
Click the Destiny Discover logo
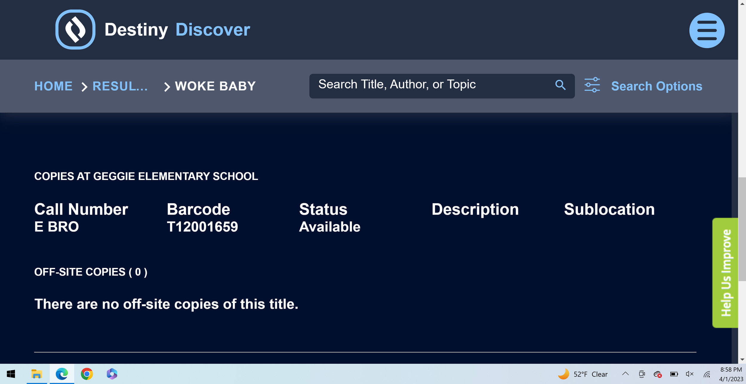coord(75,30)
